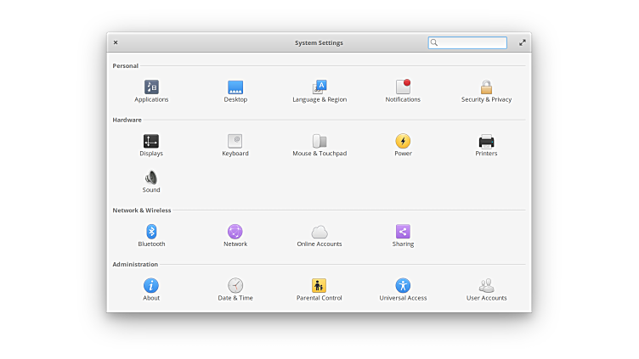Open Date & Time settings

(x=235, y=286)
